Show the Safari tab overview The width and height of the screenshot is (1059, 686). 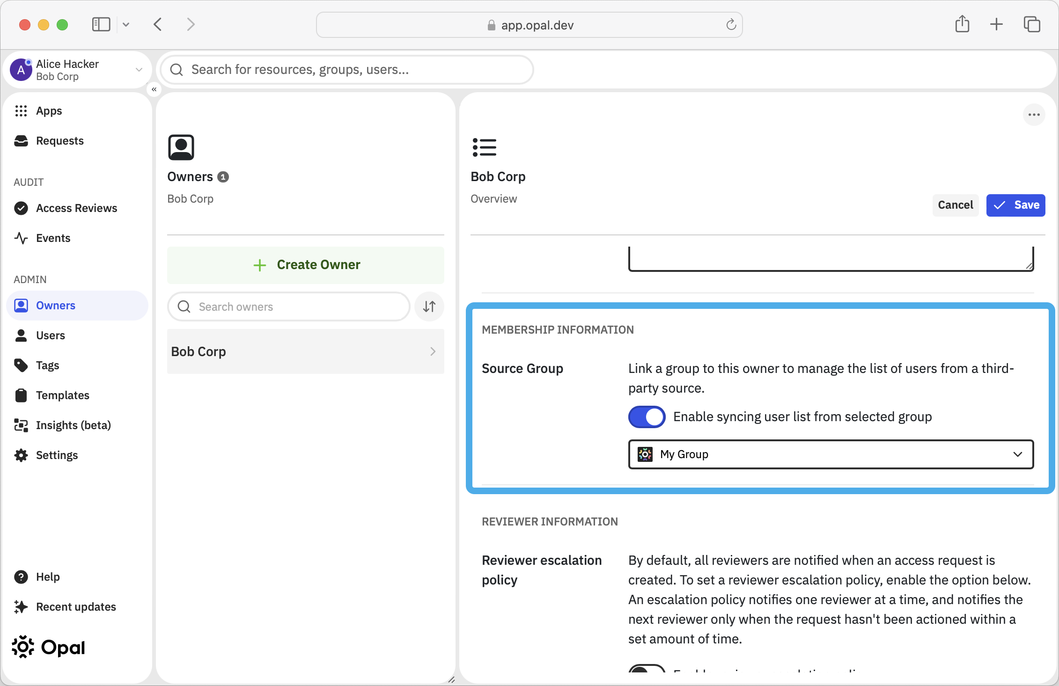pyautogui.click(x=1032, y=24)
